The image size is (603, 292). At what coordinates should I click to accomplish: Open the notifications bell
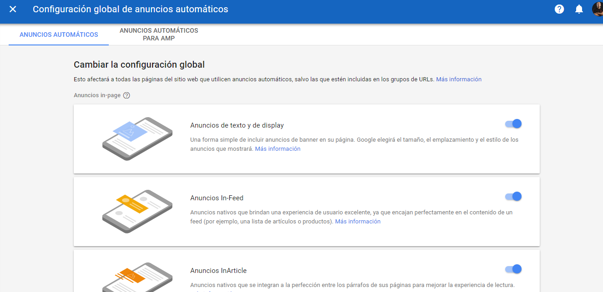coord(579,9)
